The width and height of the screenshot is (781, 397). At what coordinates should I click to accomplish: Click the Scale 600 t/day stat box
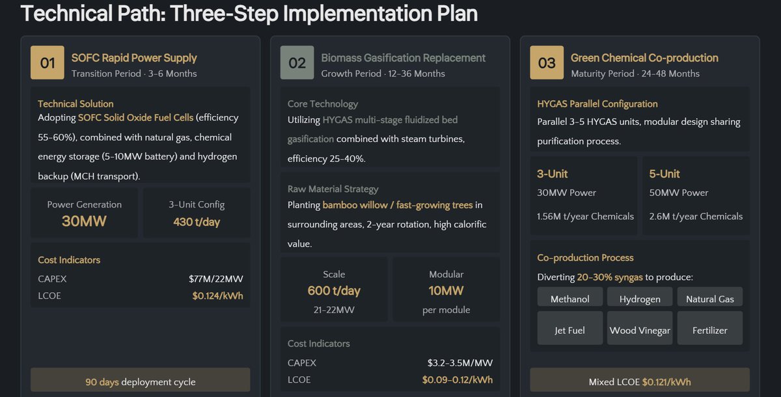(x=334, y=290)
